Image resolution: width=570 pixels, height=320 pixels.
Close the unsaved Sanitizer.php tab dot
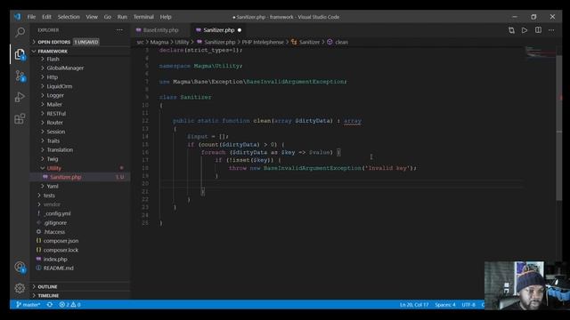[240, 30]
